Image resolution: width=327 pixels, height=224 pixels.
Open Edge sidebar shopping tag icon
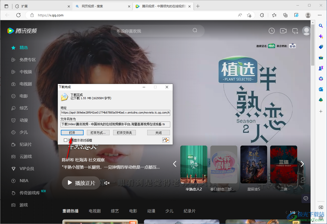pos(321,47)
